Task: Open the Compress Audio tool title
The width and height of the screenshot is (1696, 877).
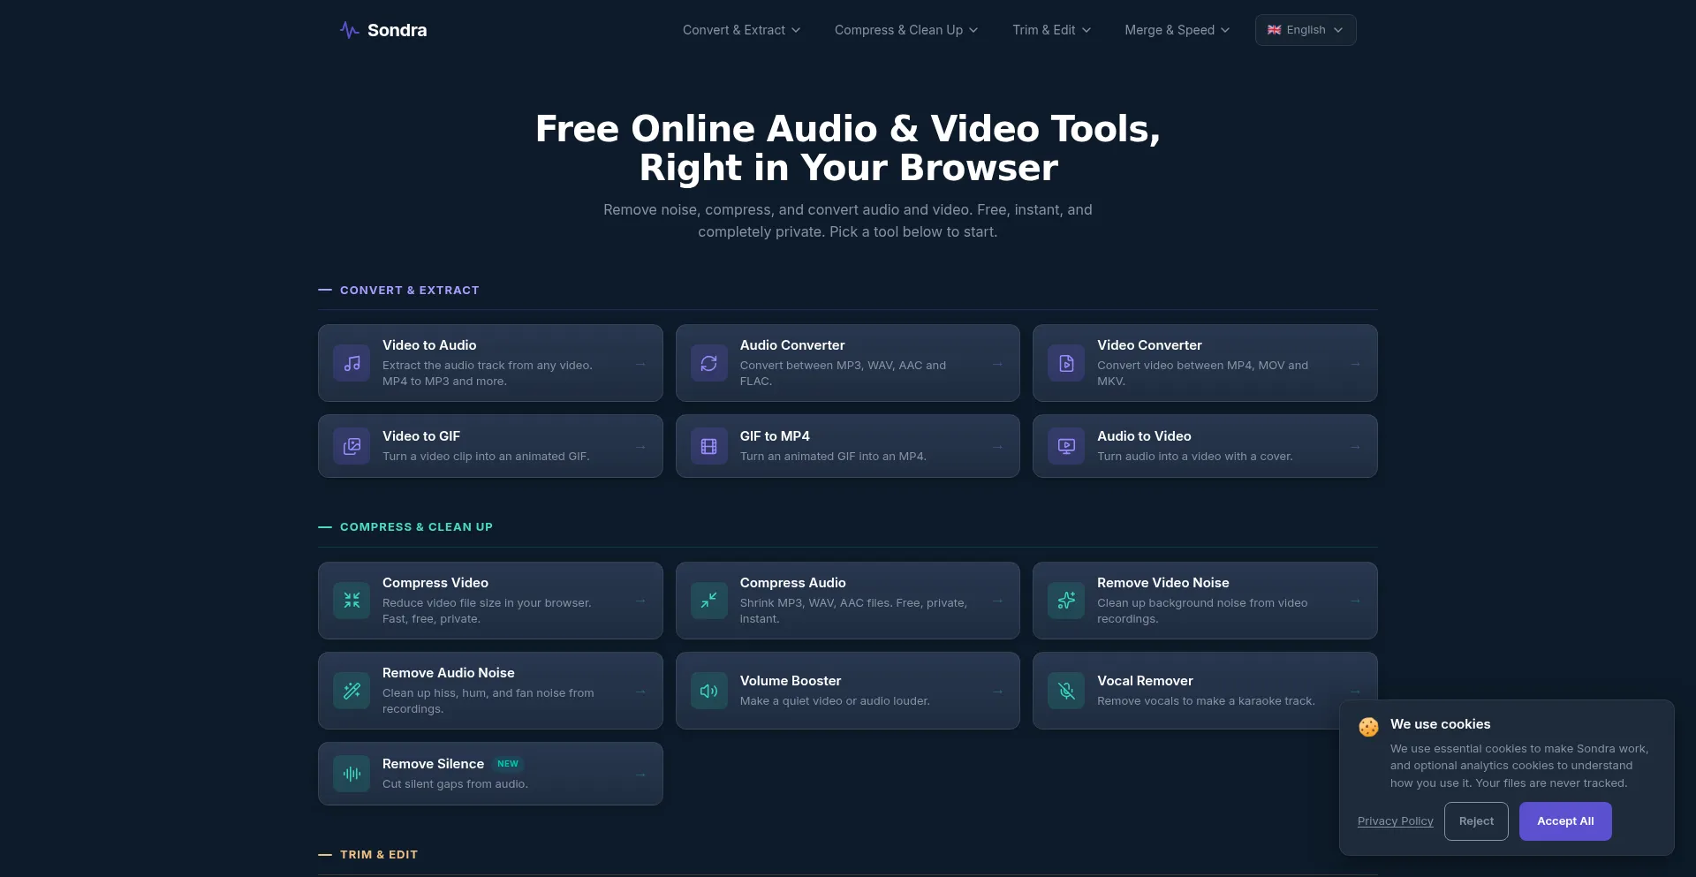Action: point(792,583)
